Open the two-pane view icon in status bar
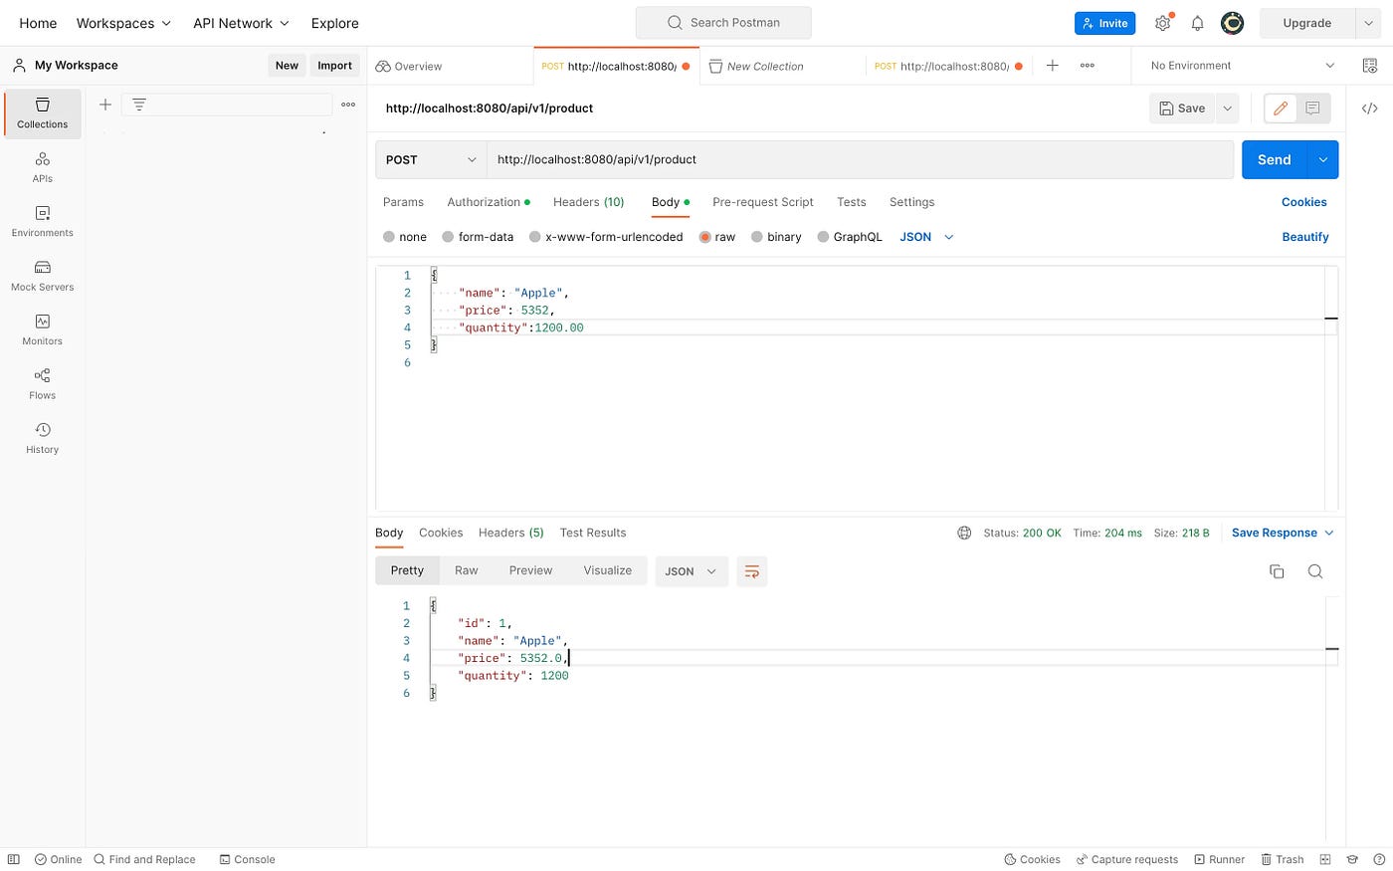Image resolution: width=1393 pixels, height=871 pixels. (1325, 859)
